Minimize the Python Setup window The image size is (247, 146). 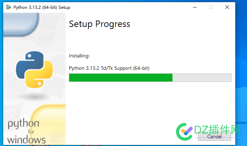pos(195,7)
